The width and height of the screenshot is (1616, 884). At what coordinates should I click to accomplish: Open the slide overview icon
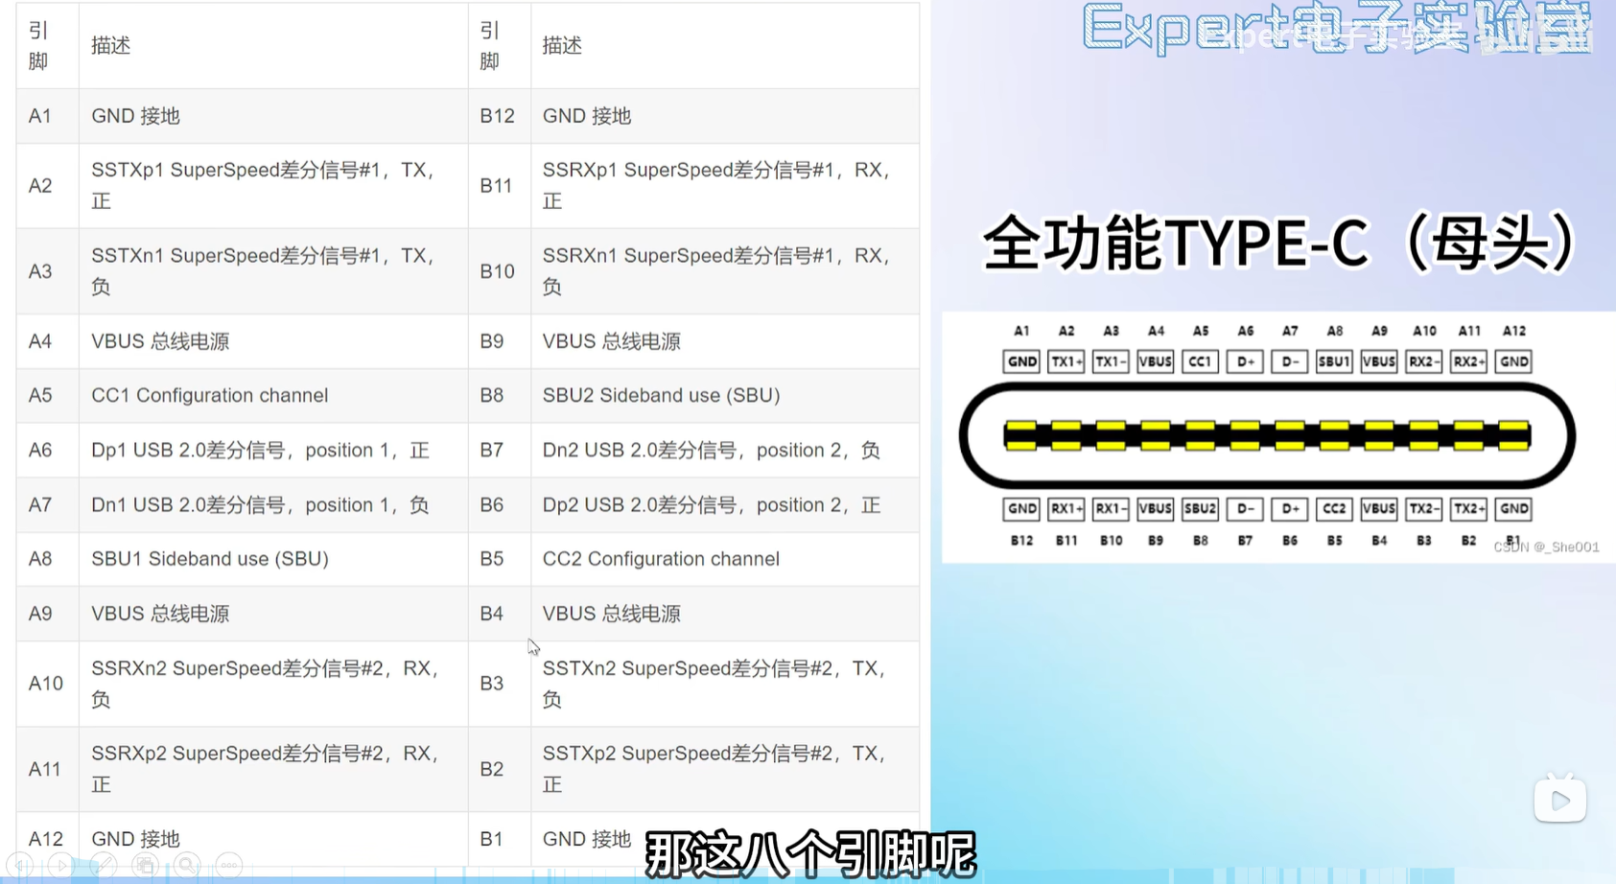click(145, 866)
